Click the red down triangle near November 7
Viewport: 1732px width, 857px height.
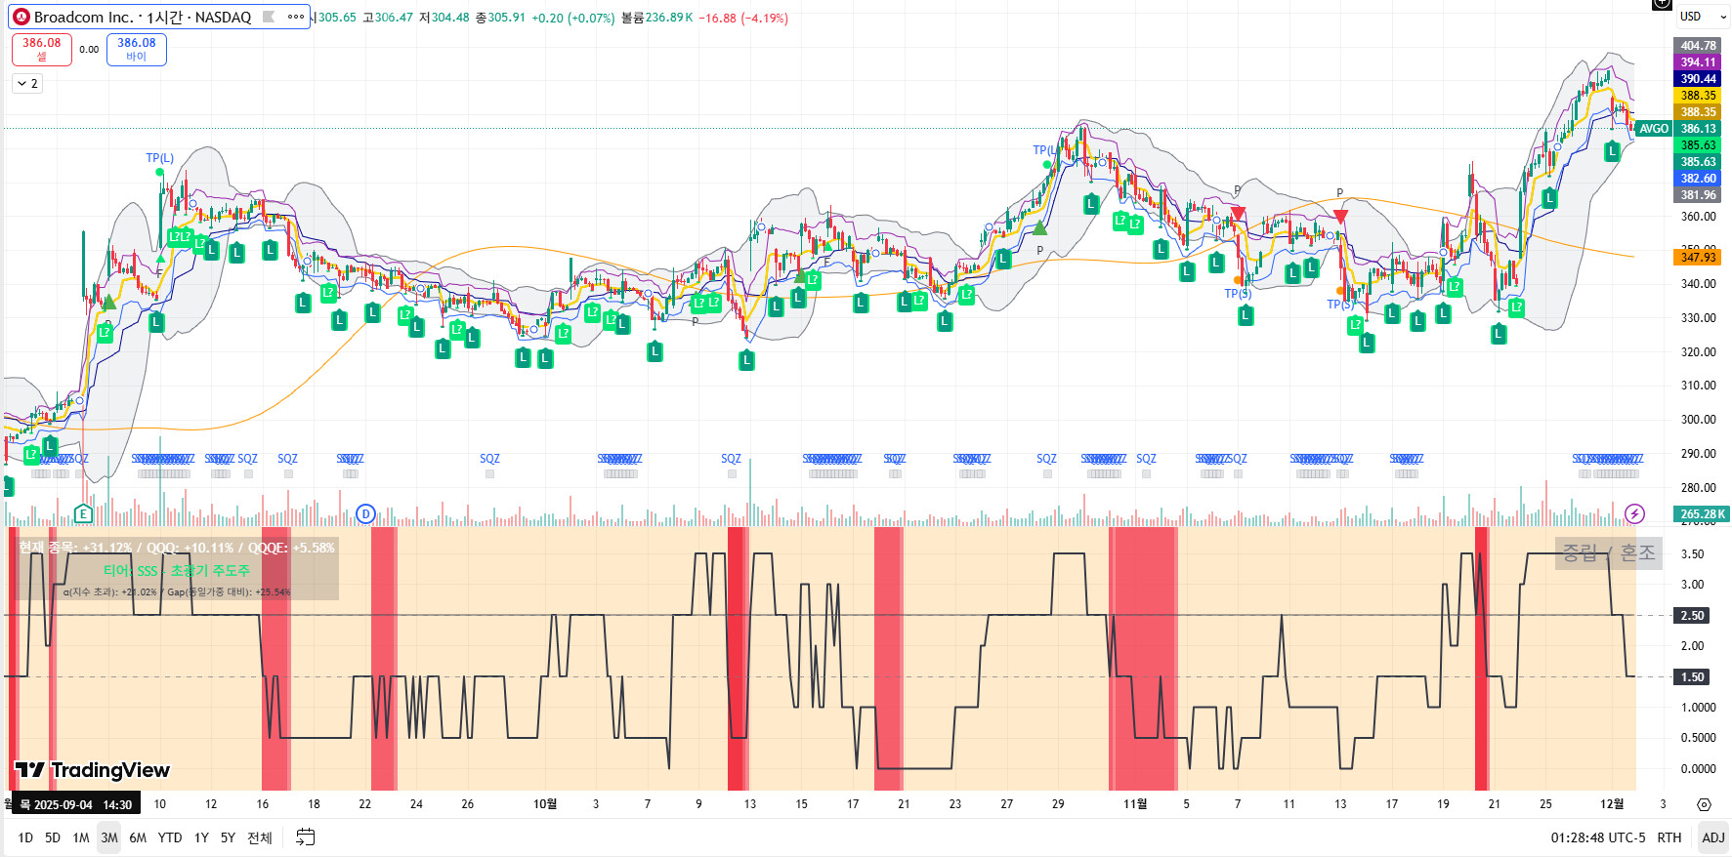pos(1238,213)
